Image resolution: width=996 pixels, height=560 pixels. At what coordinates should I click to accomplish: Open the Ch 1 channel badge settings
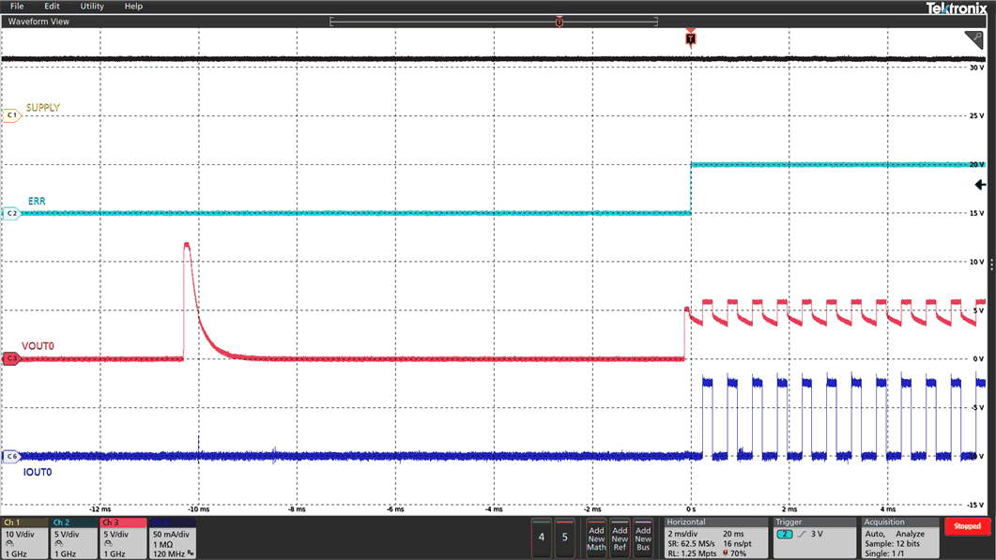(23, 539)
